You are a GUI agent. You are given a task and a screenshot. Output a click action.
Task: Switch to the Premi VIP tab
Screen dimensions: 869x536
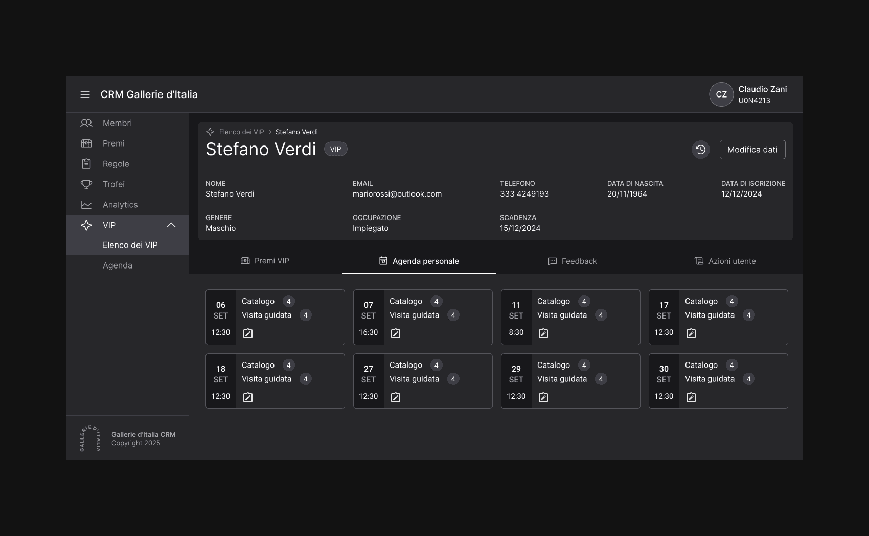[x=266, y=261]
